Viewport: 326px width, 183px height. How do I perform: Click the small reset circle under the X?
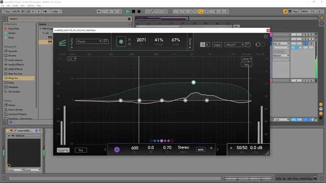tap(129, 44)
